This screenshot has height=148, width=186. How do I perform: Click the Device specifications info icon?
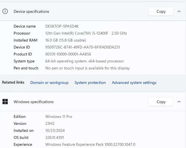tap(5, 11)
